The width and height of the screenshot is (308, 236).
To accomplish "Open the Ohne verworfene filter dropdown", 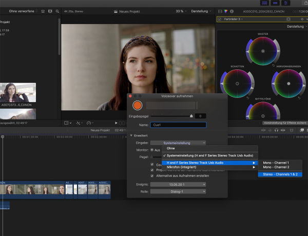I will coord(23,11).
